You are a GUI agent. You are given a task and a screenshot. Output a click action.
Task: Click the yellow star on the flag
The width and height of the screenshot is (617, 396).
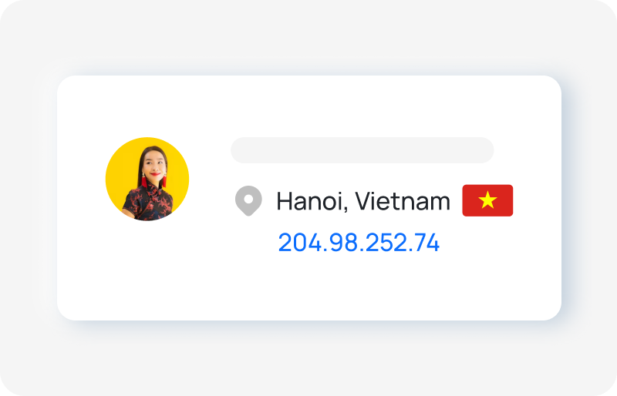[x=487, y=200]
